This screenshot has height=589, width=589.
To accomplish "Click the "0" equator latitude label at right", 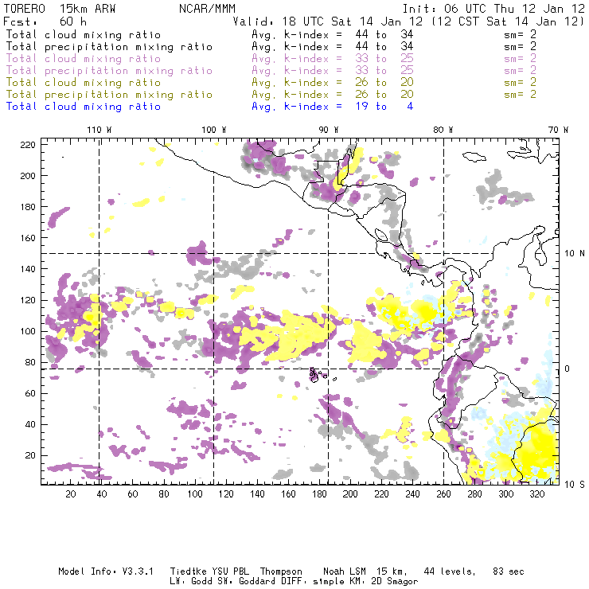I will click(x=568, y=369).
